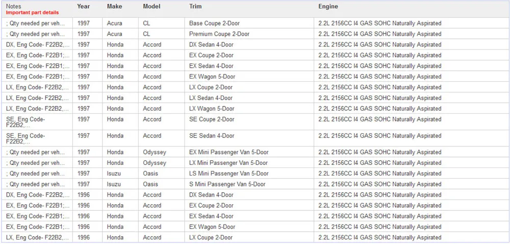Screen dimensions: 510x244
Task: Click the Year column header
Action: pos(83,6)
